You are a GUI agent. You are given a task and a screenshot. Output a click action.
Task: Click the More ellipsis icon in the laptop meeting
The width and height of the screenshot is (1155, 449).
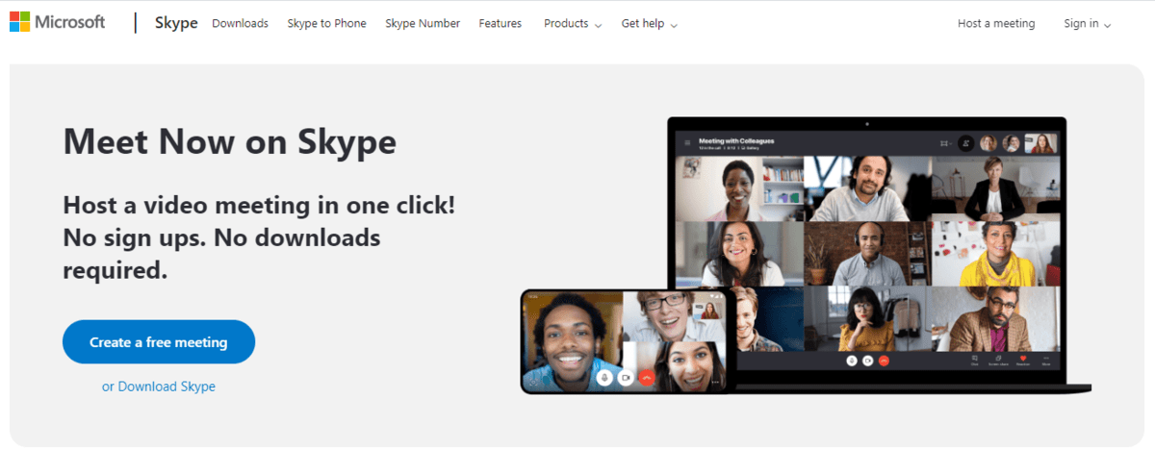tap(1046, 359)
